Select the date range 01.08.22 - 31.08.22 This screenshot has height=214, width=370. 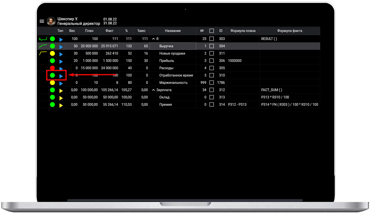click(110, 21)
